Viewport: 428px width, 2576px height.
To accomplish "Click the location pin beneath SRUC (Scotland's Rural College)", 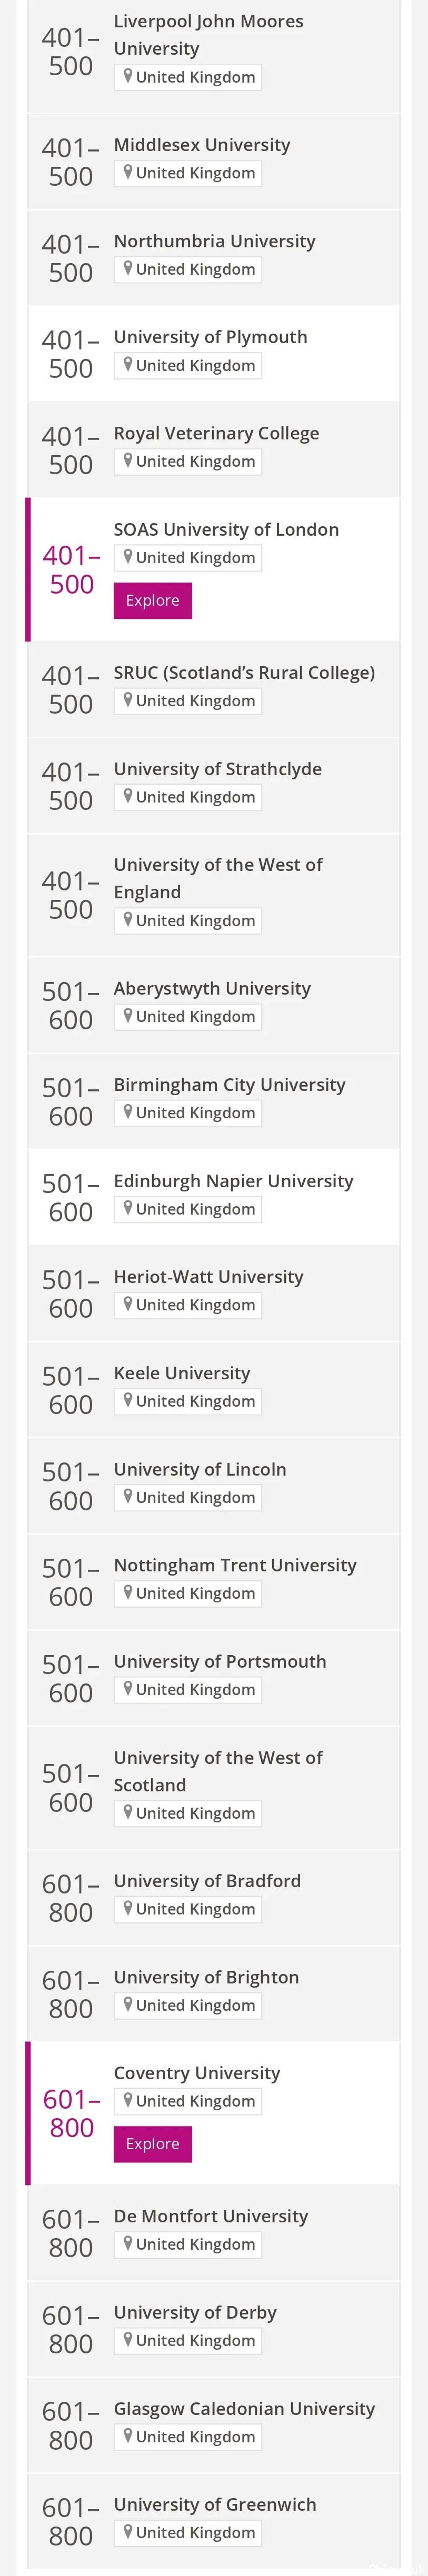I will (x=128, y=701).
